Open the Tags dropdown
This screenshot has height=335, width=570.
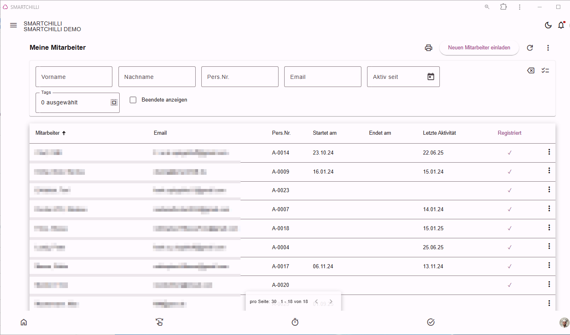78,103
